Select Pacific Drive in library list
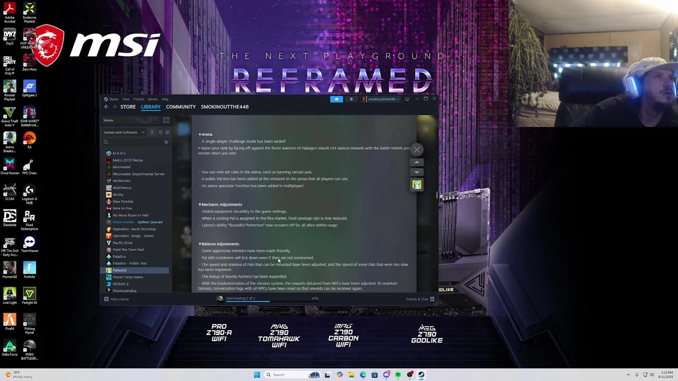Viewport: 678px width, 381px height. [122, 243]
